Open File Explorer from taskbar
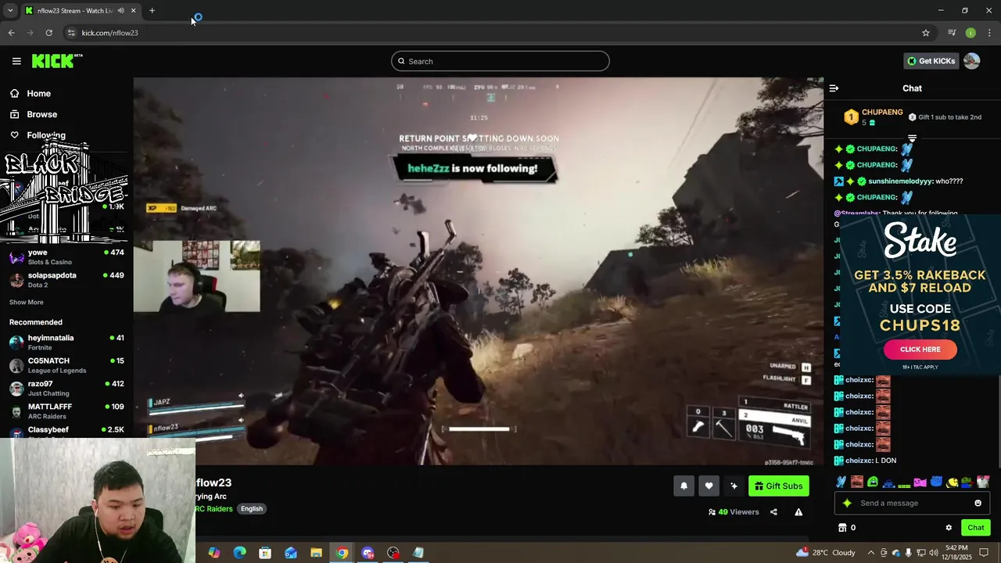 pyautogui.click(x=316, y=553)
